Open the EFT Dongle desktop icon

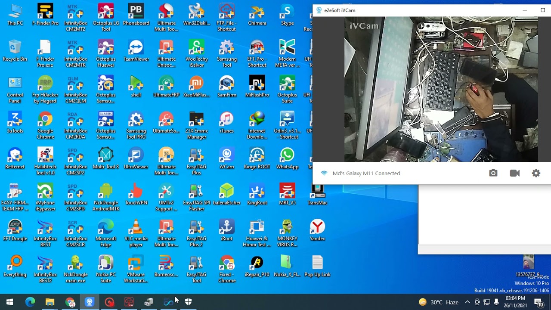pos(15,230)
